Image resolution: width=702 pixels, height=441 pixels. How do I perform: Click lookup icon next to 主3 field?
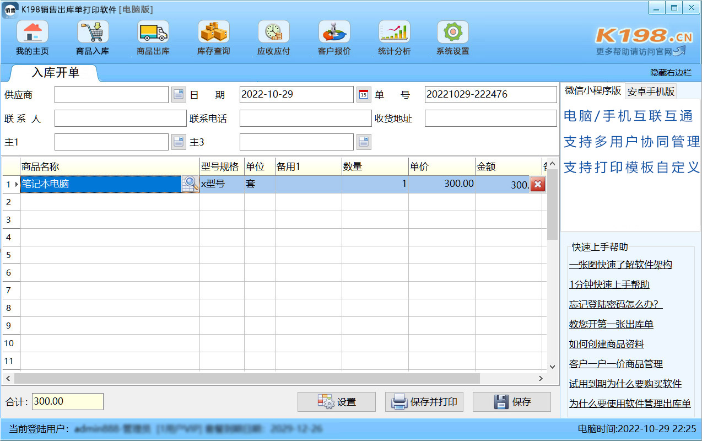[x=364, y=142]
